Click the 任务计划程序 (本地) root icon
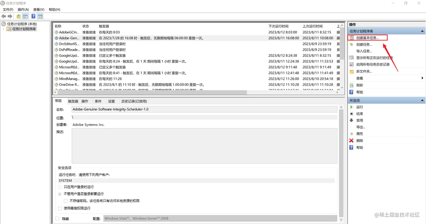This screenshot has width=426, height=224. click(4, 24)
